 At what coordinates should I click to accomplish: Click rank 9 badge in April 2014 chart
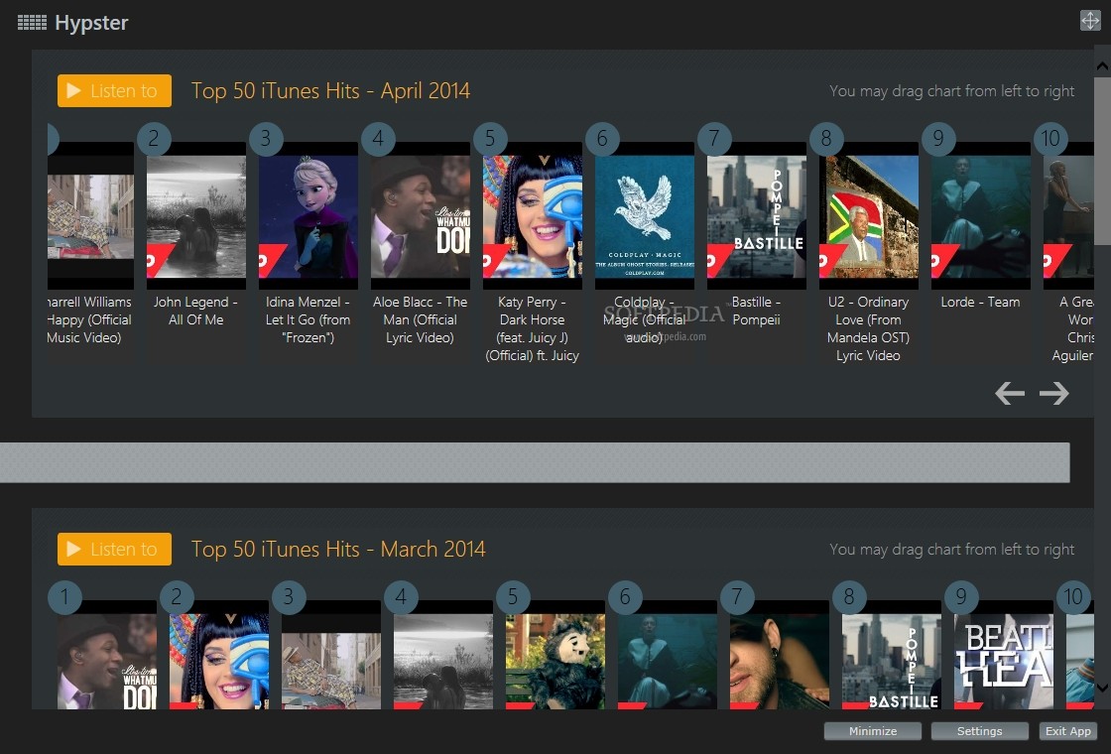click(938, 138)
